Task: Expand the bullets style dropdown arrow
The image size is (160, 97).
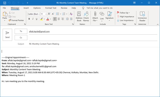Action: (61, 14)
